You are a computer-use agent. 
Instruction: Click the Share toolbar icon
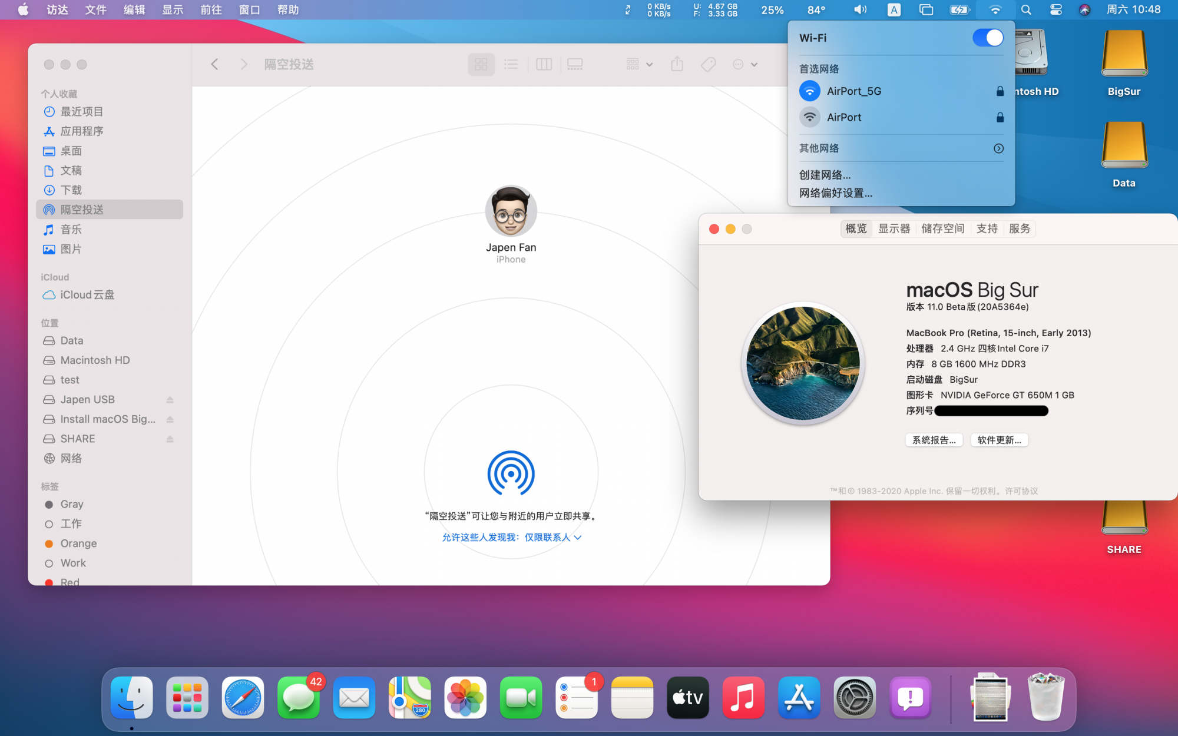[677, 64]
